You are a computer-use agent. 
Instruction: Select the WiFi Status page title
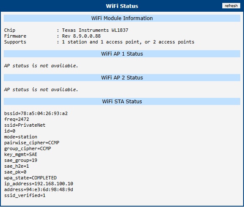click(122, 6)
